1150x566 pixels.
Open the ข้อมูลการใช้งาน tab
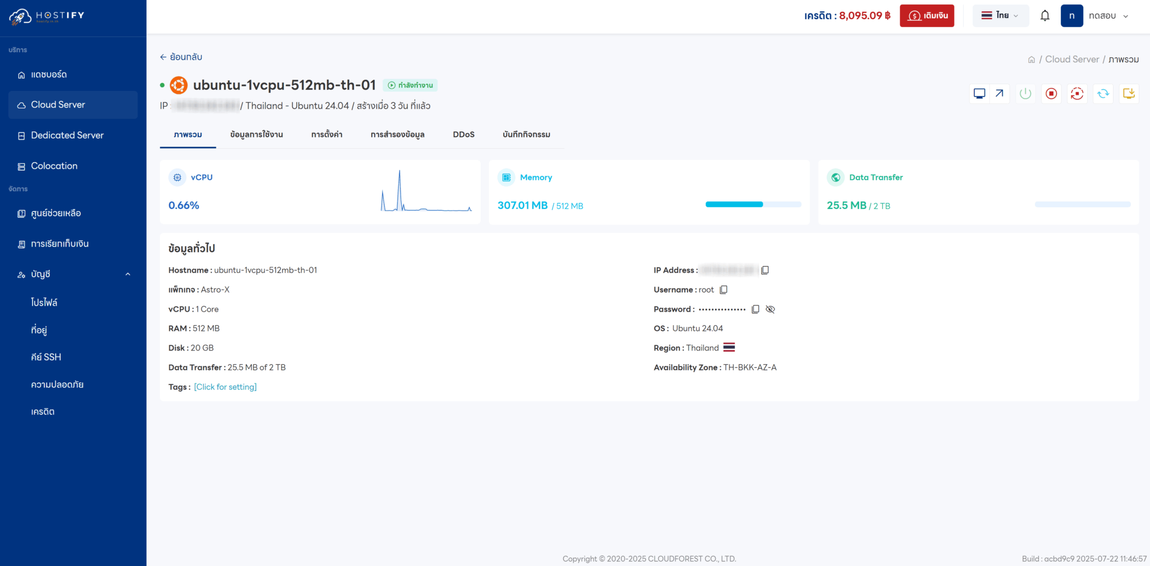[x=257, y=135]
